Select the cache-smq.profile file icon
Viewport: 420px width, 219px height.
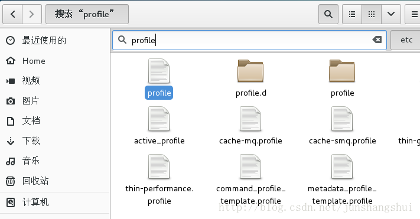point(342,119)
